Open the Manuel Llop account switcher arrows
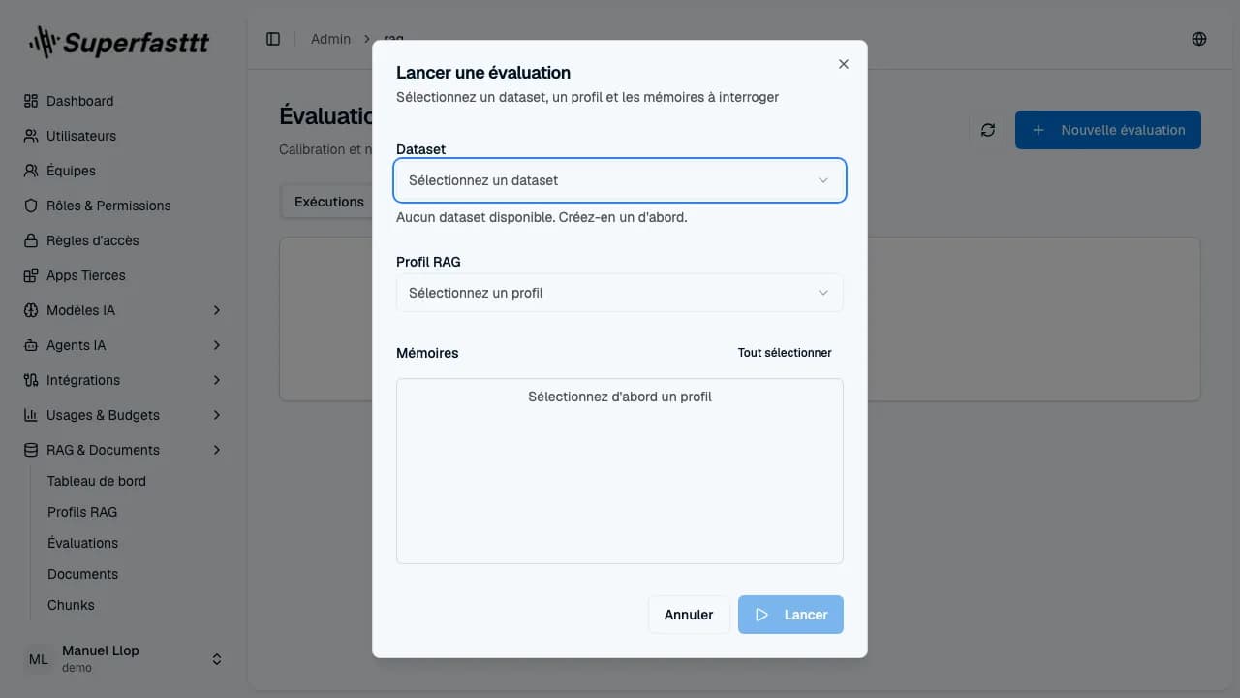1240x698 pixels. [x=217, y=659]
